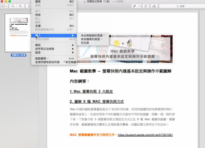Click the yellow minimize window button
The width and height of the screenshot is (205, 148).
click(x=6, y=1)
